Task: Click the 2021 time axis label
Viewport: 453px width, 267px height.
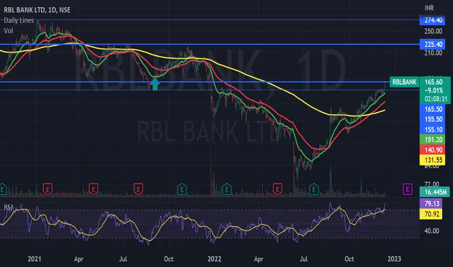Action: click(35, 259)
